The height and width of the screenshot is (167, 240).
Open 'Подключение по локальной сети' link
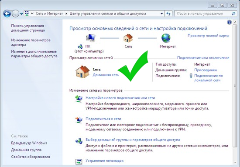click(x=209, y=78)
